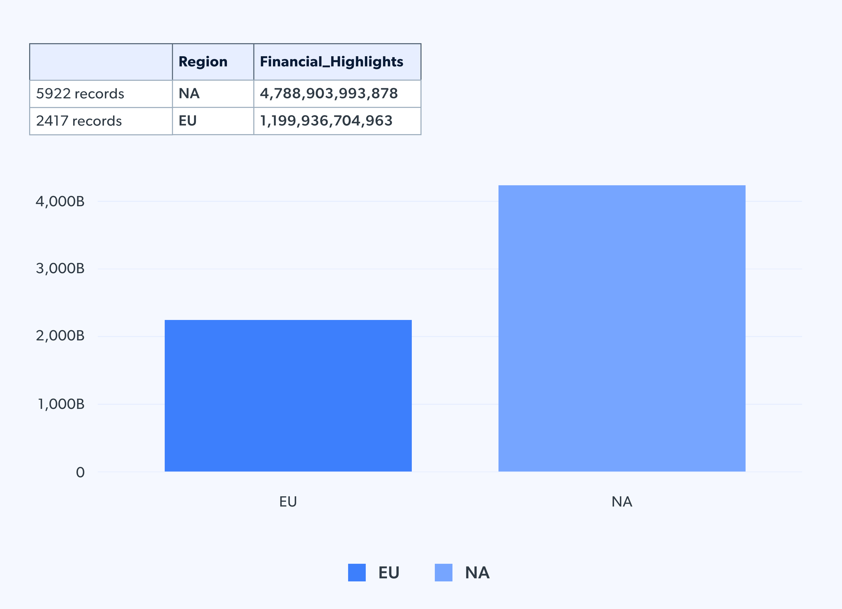
Task: Select the light blue NA bar
Action: pyautogui.click(x=622, y=328)
